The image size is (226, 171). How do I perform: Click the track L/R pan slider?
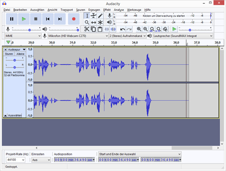click(x=14, y=67)
